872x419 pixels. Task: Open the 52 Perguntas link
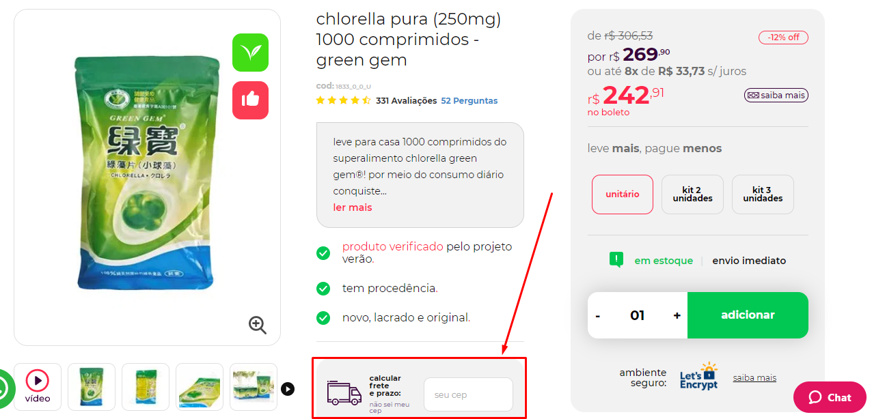click(469, 101)
